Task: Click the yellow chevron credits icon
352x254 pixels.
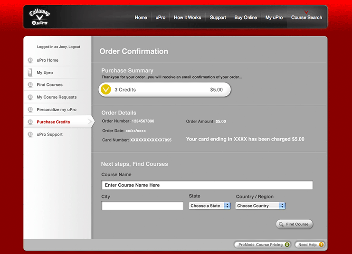Action: 106,90
